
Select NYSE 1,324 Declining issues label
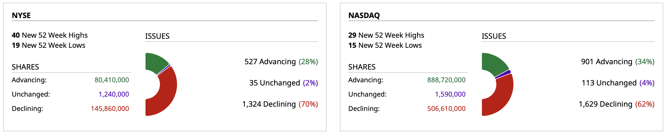tap(280, 104)
